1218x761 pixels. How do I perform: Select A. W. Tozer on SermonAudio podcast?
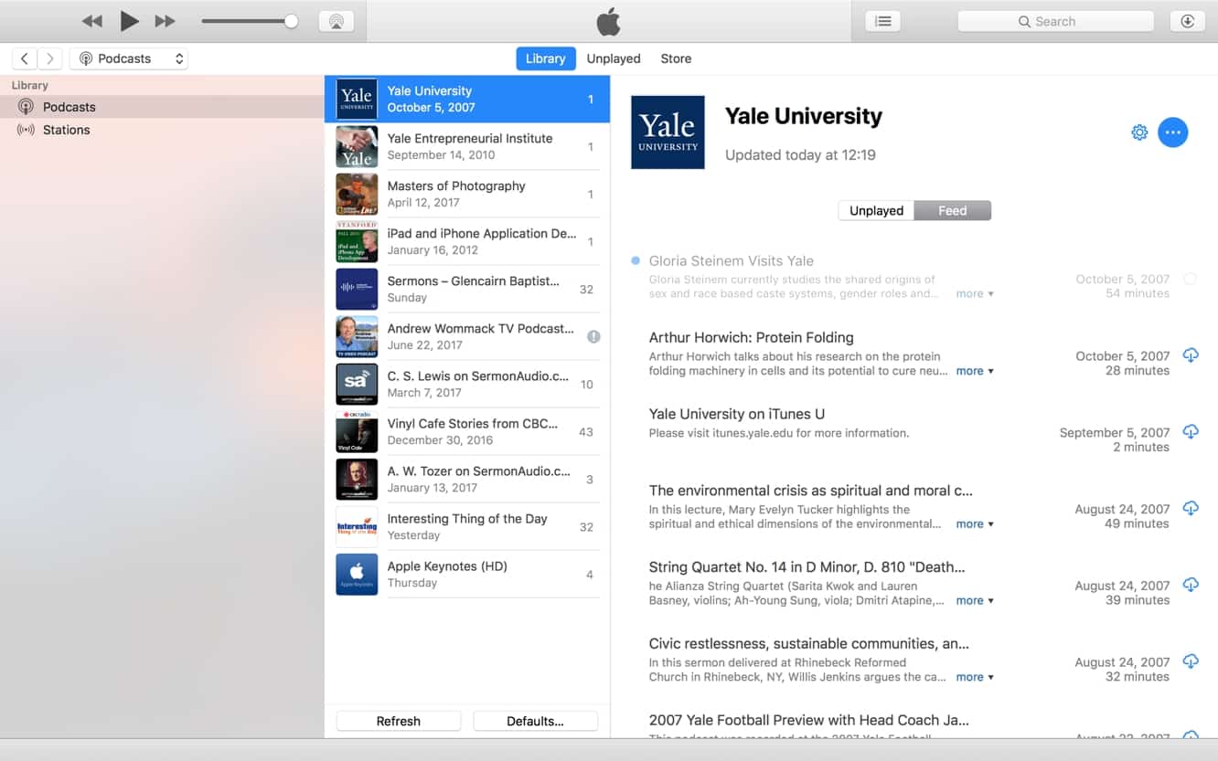pos(467,479)
